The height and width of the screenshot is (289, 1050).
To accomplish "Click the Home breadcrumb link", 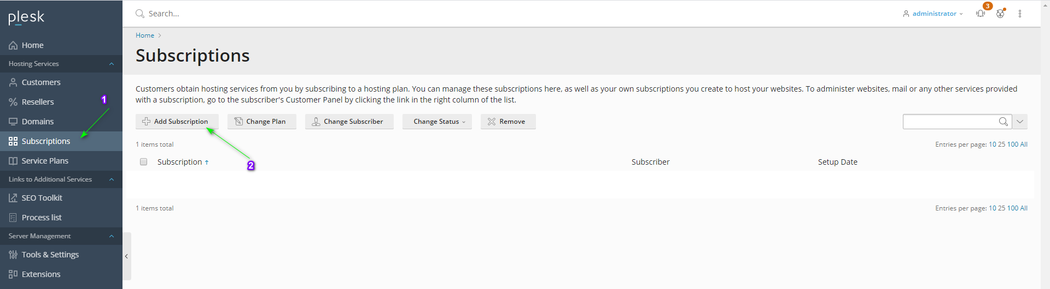I will point(145,35).
